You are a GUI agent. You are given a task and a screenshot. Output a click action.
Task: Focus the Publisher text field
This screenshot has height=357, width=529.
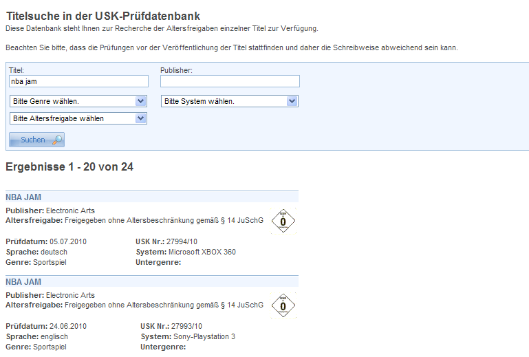click(230, 81)
